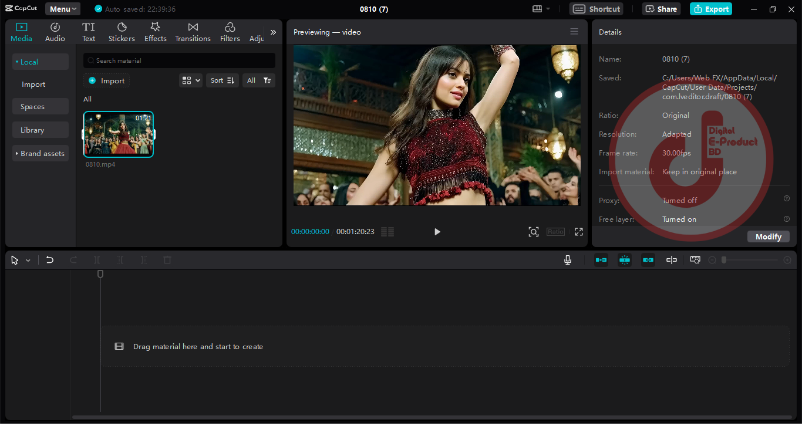The width and height of the screenshot is (802, 426).
Task: Toggle the preview quality grid icon
Action: [387, 232]
